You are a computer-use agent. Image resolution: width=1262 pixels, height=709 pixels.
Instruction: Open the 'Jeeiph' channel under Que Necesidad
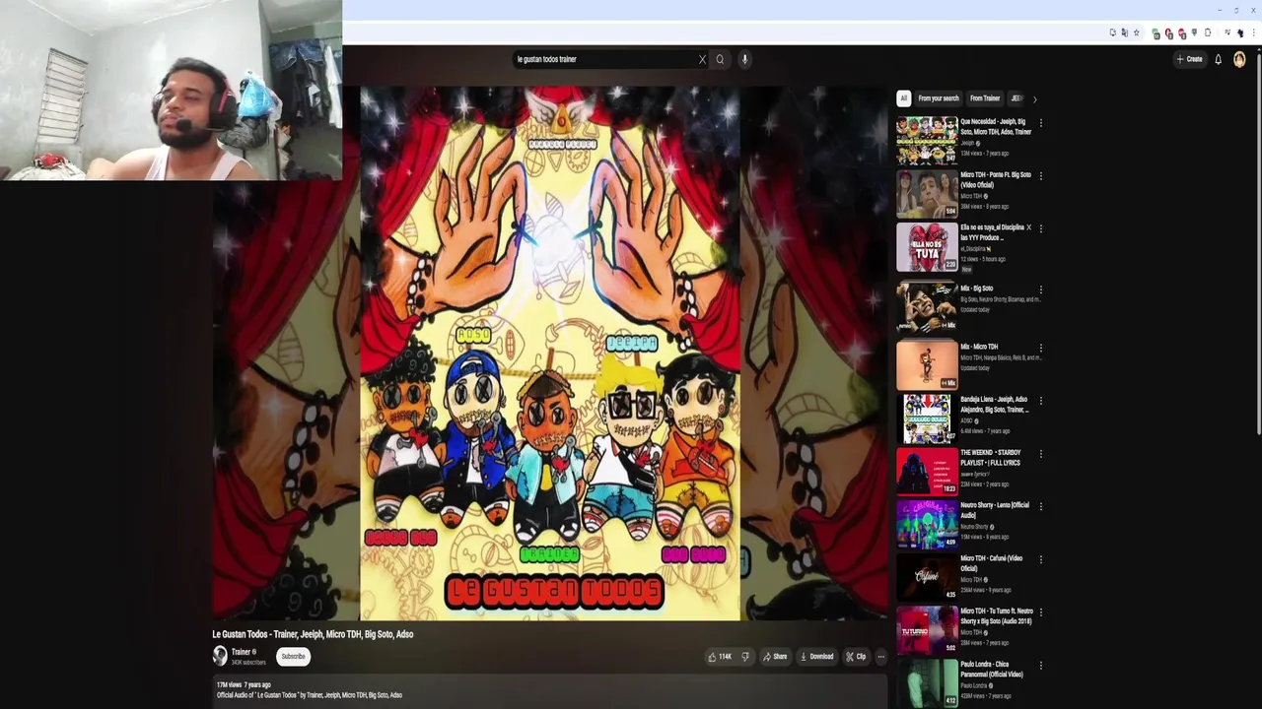[x=967, y=143]
